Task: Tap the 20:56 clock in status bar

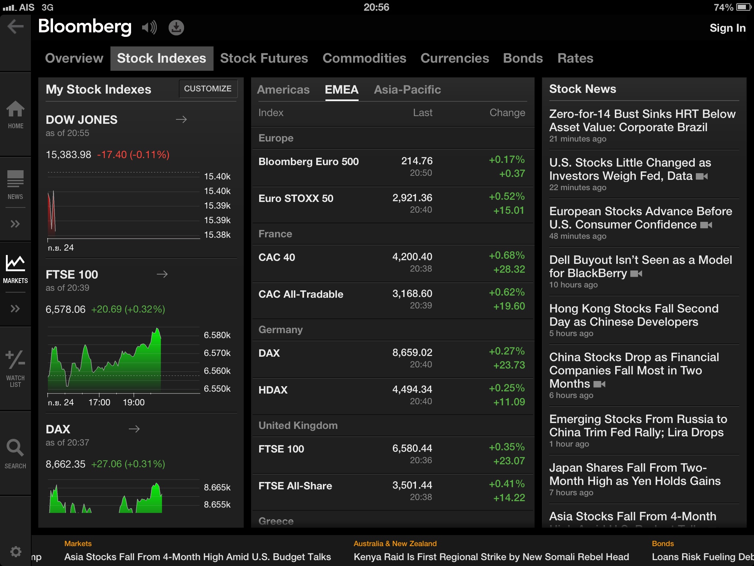Action: pos(376,7)
